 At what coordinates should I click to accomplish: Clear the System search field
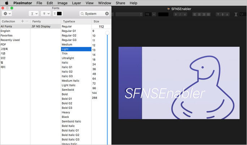(107, 13)
